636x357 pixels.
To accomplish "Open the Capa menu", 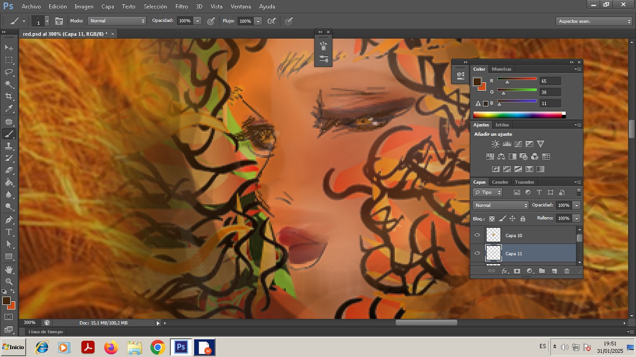I will tap(108, 7).
